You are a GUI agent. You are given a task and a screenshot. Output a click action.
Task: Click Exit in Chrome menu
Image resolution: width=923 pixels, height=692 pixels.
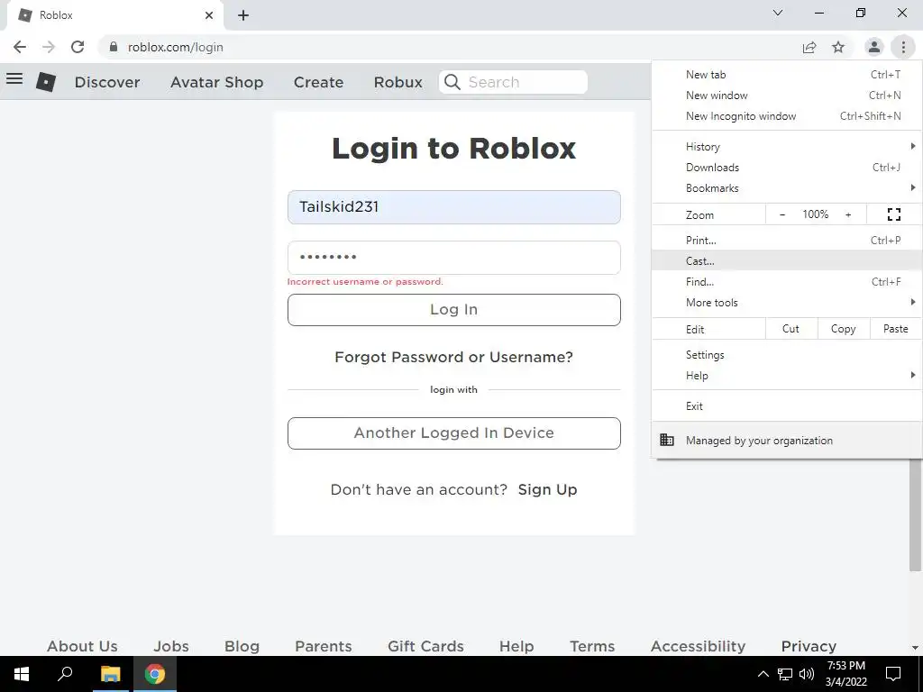point(787,406)
